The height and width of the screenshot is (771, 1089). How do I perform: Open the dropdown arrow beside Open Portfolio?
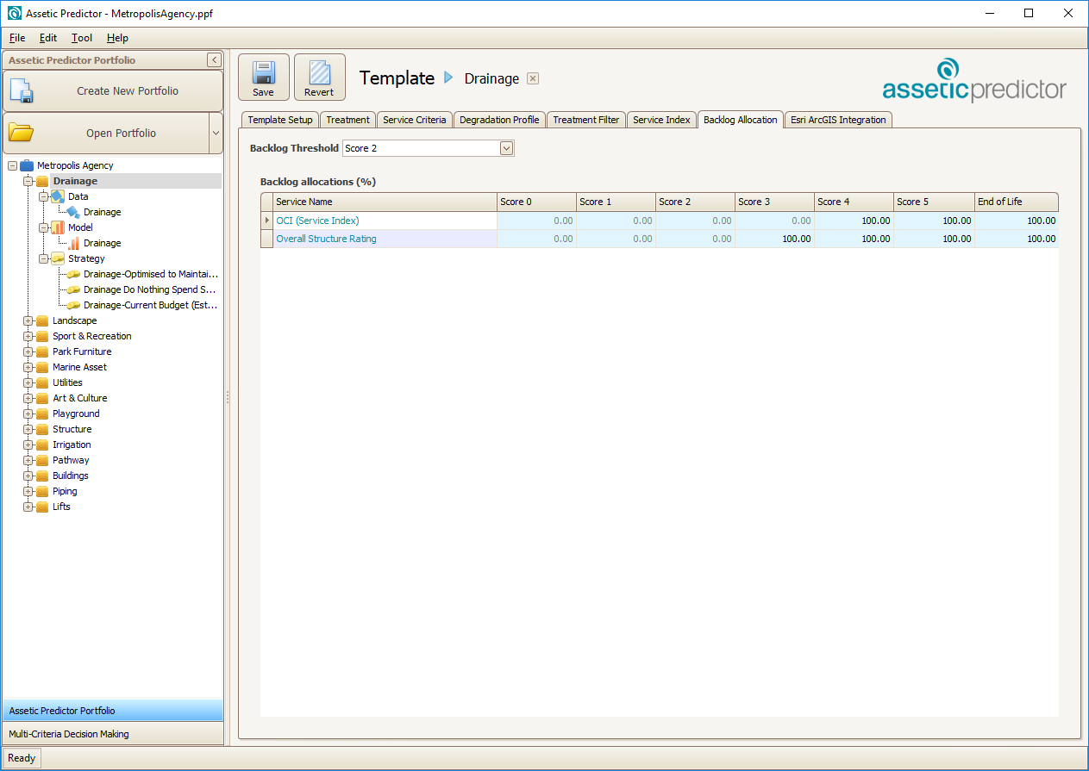tap(216, 134)
